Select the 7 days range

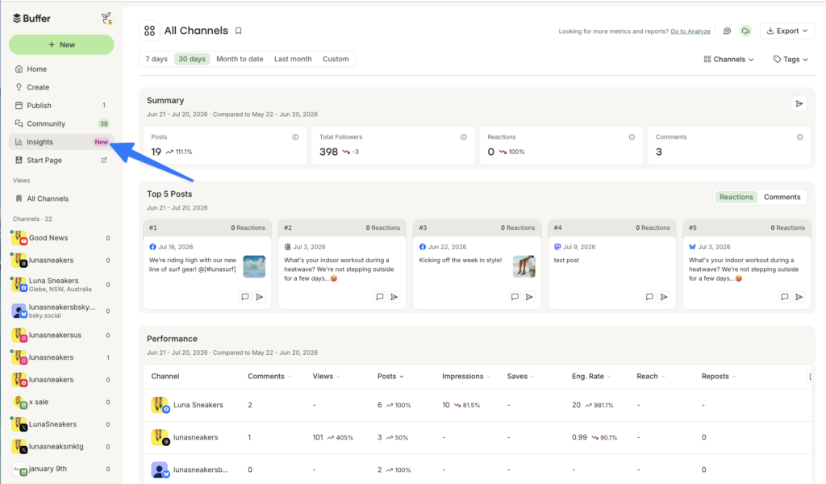pyautogui.click(x=156, y=59)
